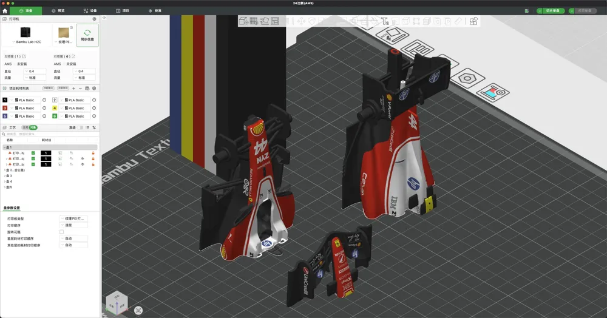Go to the home screen icon
Viewport: 607px width, 318px height.
click(5, 11)
